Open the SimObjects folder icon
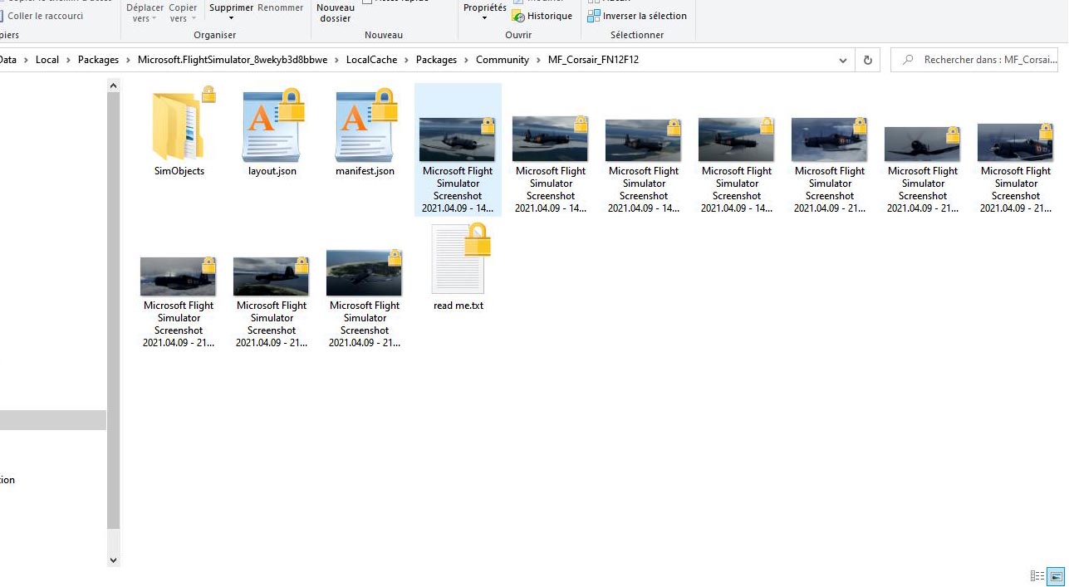 point(179,125)
